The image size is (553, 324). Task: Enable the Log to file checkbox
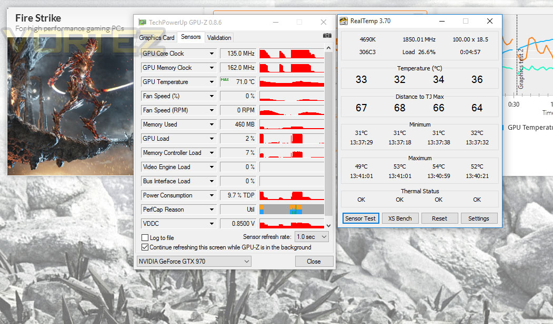tap(145, 237)
